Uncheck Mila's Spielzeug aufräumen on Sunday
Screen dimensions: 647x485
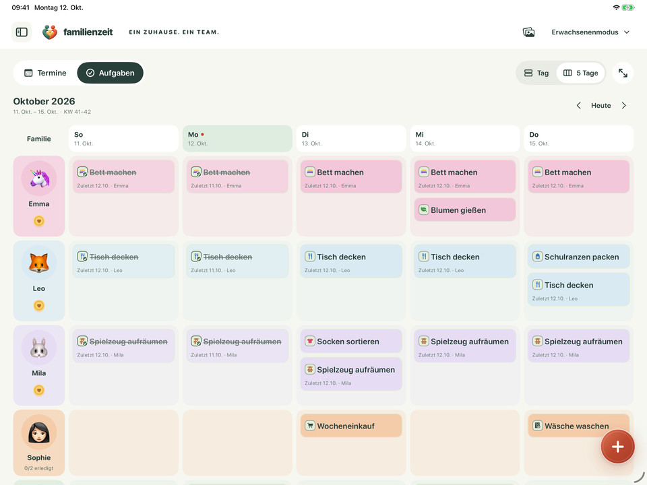pyautogui.click(x=82, y=341)
